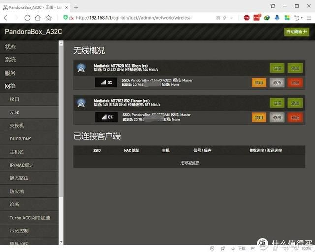Open the colorful grid apps icon
Image resolution: width=315 pixels, height=252 pixels.
point(287,18)
